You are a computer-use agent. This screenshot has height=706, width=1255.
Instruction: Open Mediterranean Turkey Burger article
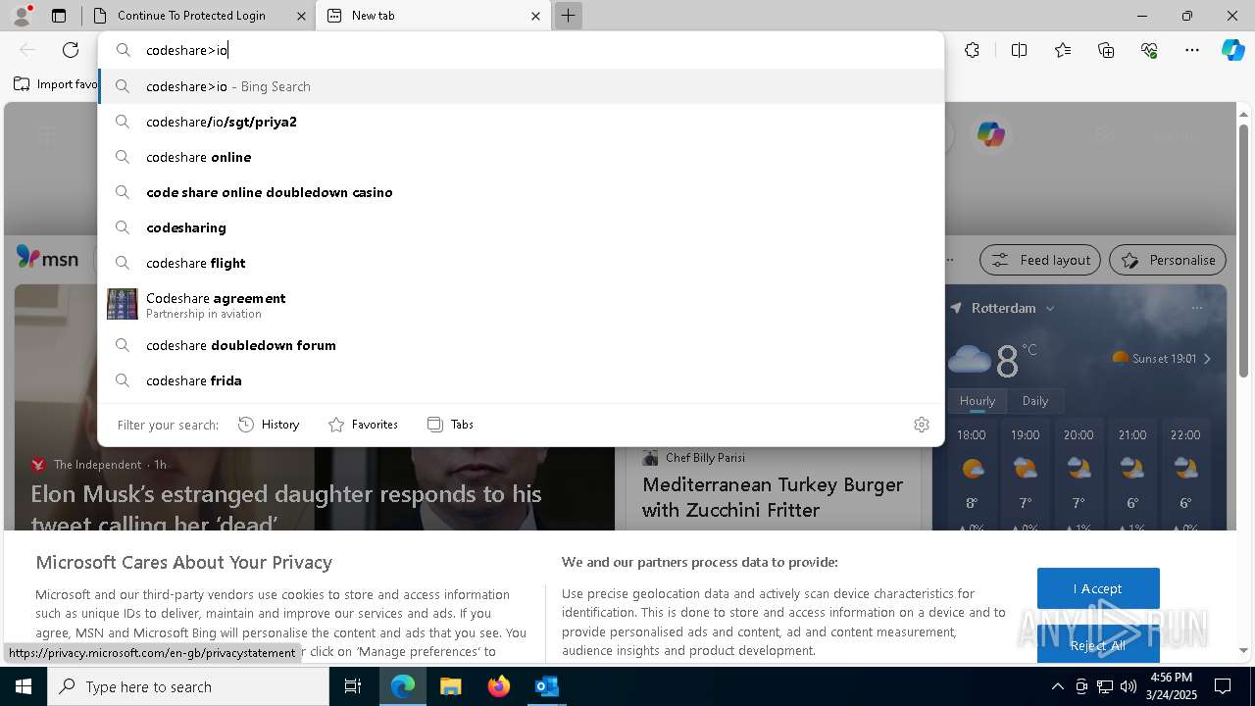point(773,497)
